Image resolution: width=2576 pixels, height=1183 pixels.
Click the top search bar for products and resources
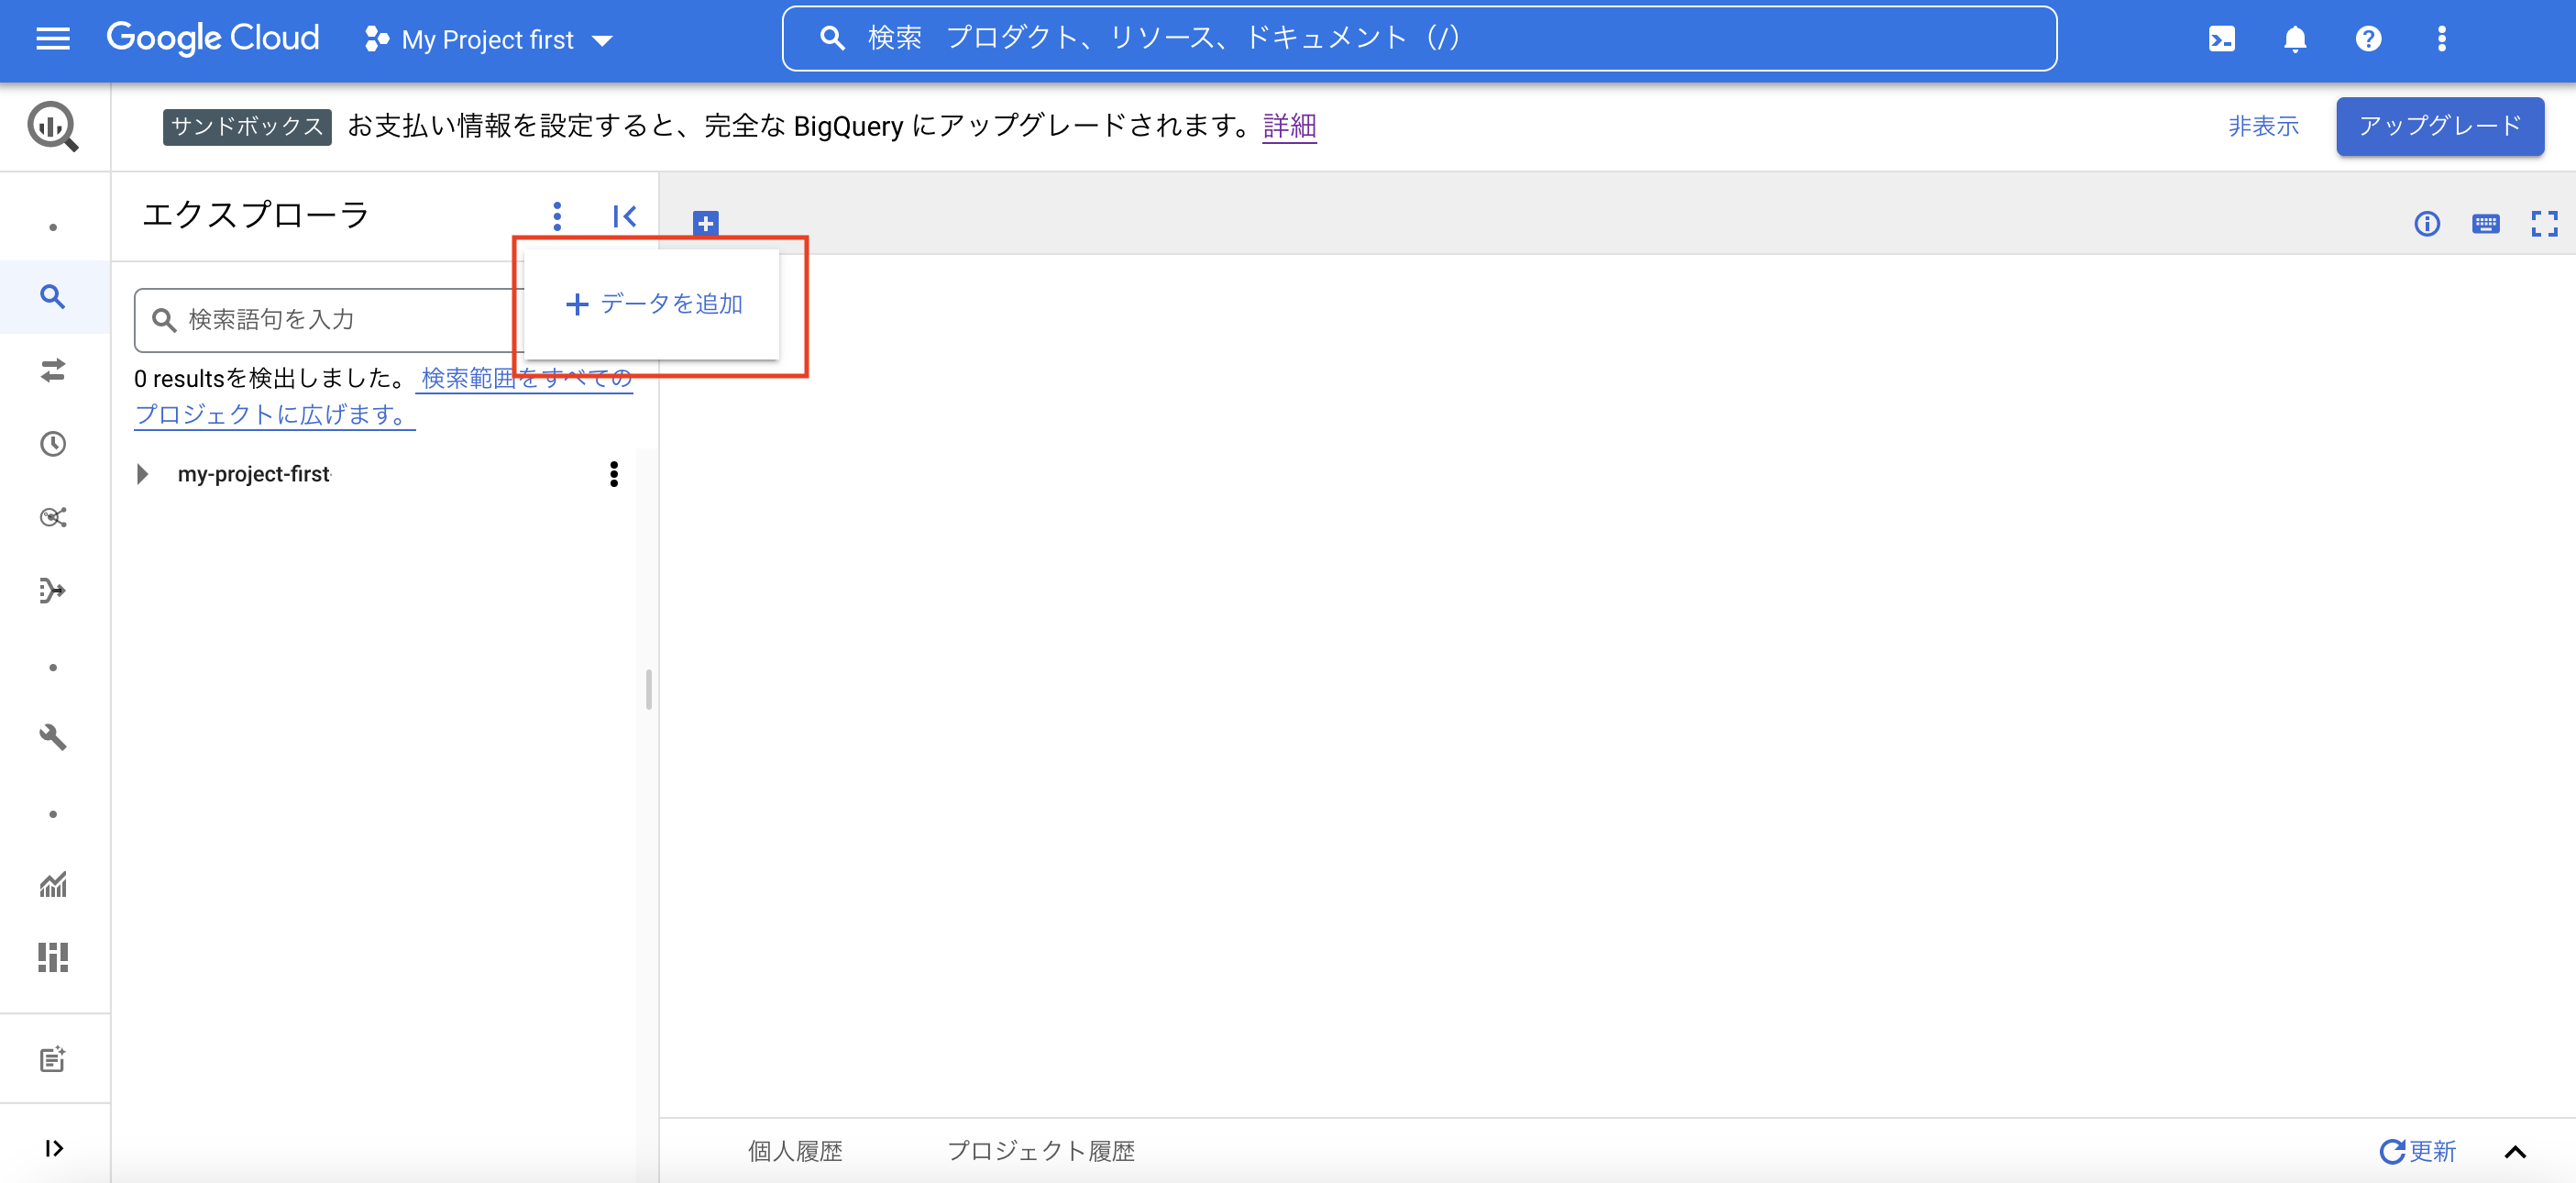click(1419, 39)
